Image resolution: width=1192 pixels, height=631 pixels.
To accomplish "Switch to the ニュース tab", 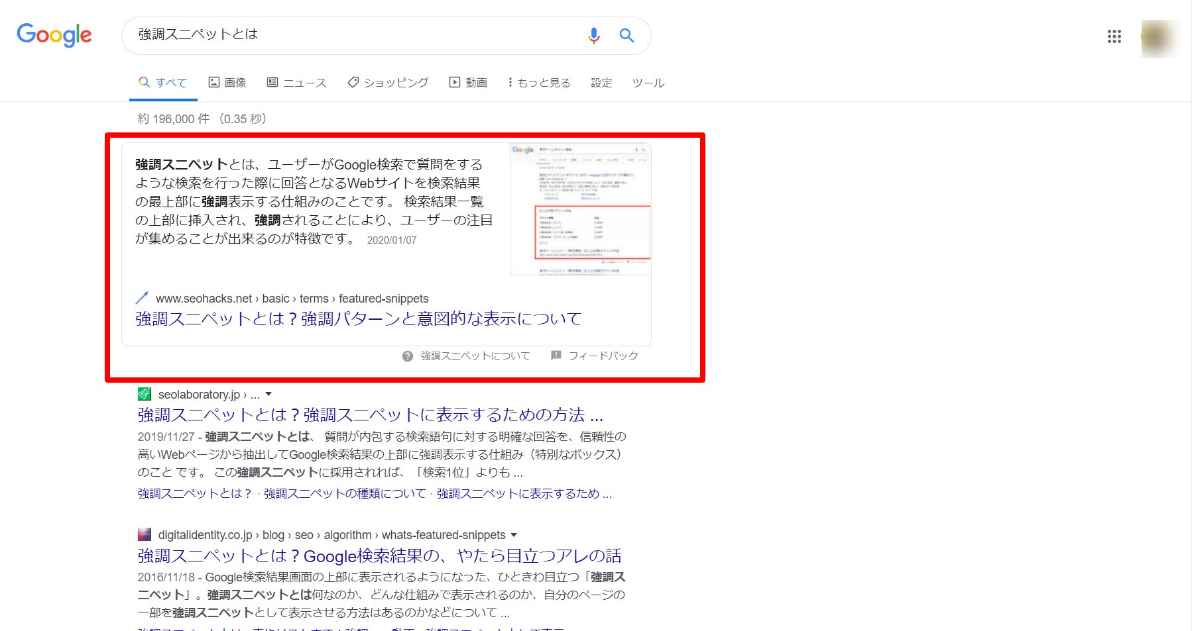I will [x=297, y=83].
